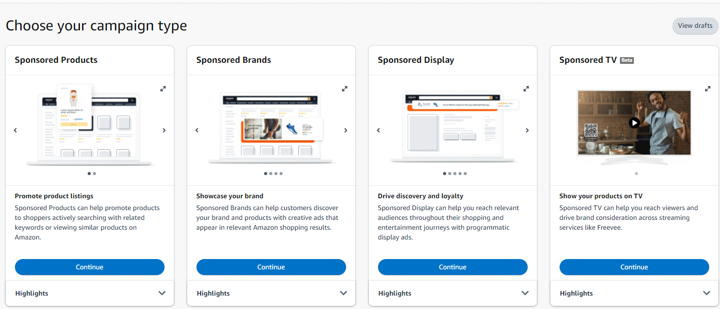The width and height of the screenshot is (720, 309).
Task: Expand the Sponsored Products preview image
Action: (x=163, y=89)
